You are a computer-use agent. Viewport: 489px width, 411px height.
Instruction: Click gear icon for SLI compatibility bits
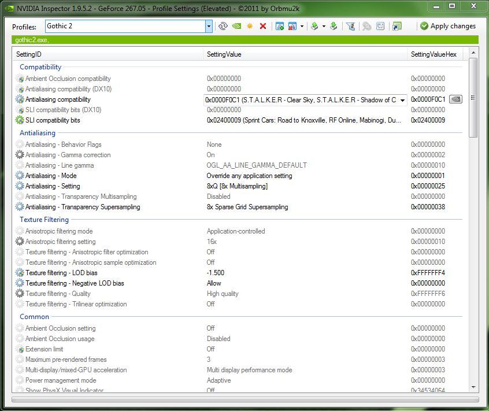pyautogui.click(x=20, y=120)
